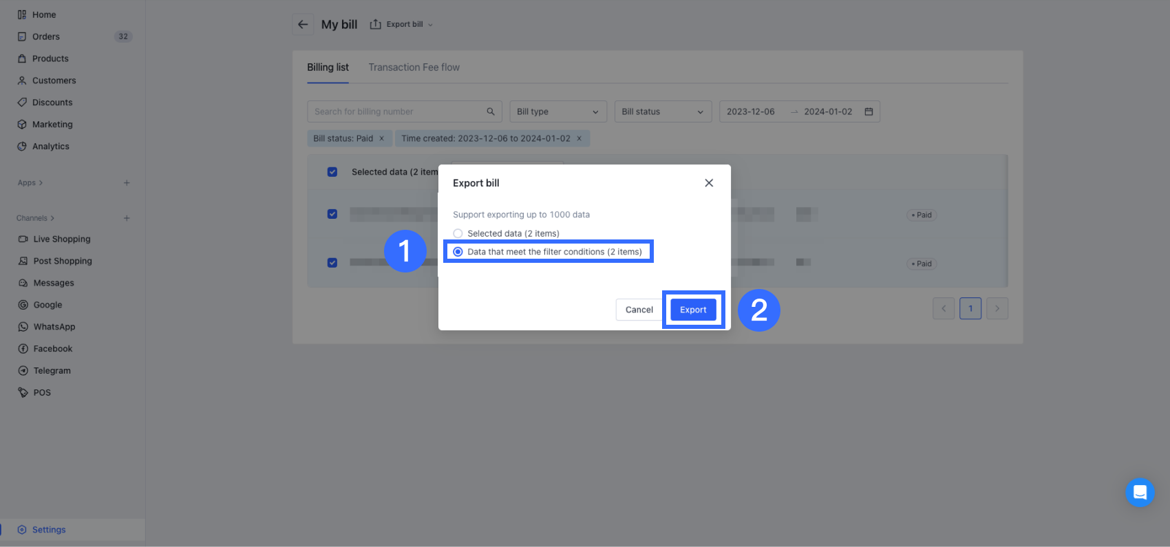1170x547 pixels.
Task: Click the start date 2023-12-06 field
Action: tap(751, 111)
